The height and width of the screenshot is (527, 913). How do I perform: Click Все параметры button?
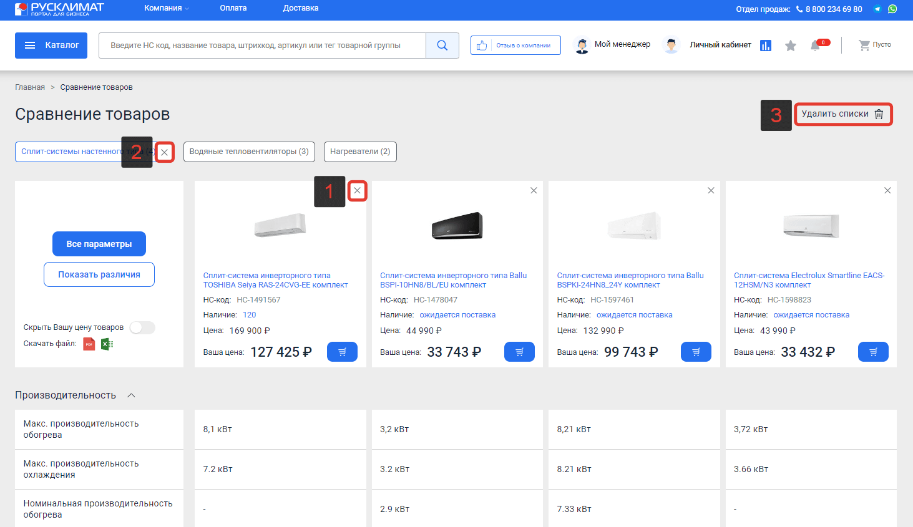(99, 244)
